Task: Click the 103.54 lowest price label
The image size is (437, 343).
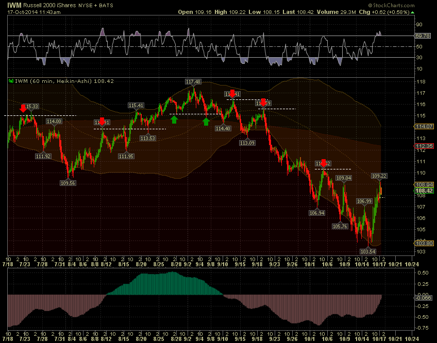Action: point(368,251)
